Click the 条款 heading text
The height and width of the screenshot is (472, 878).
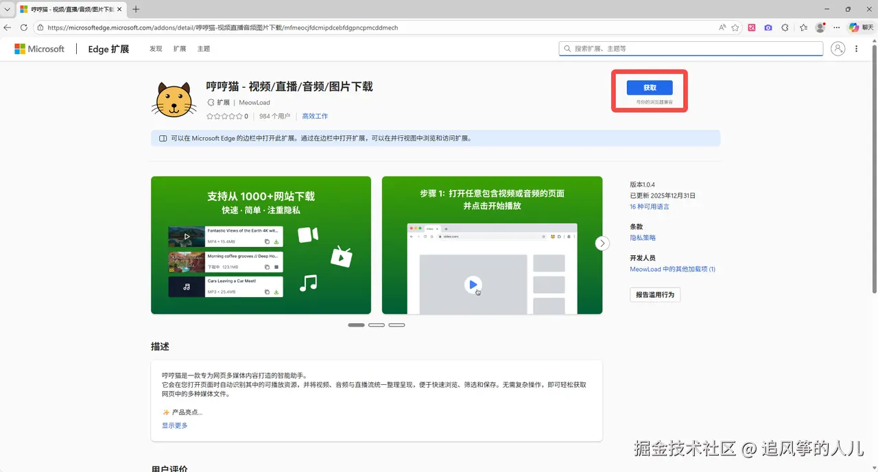click(637, 226)
